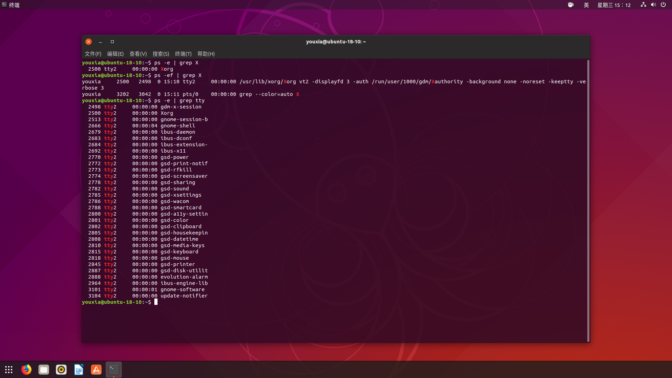This screenshot has height=378, width=672.
Task: Click the evolution-alarm process name
Action: pos(184,277)
